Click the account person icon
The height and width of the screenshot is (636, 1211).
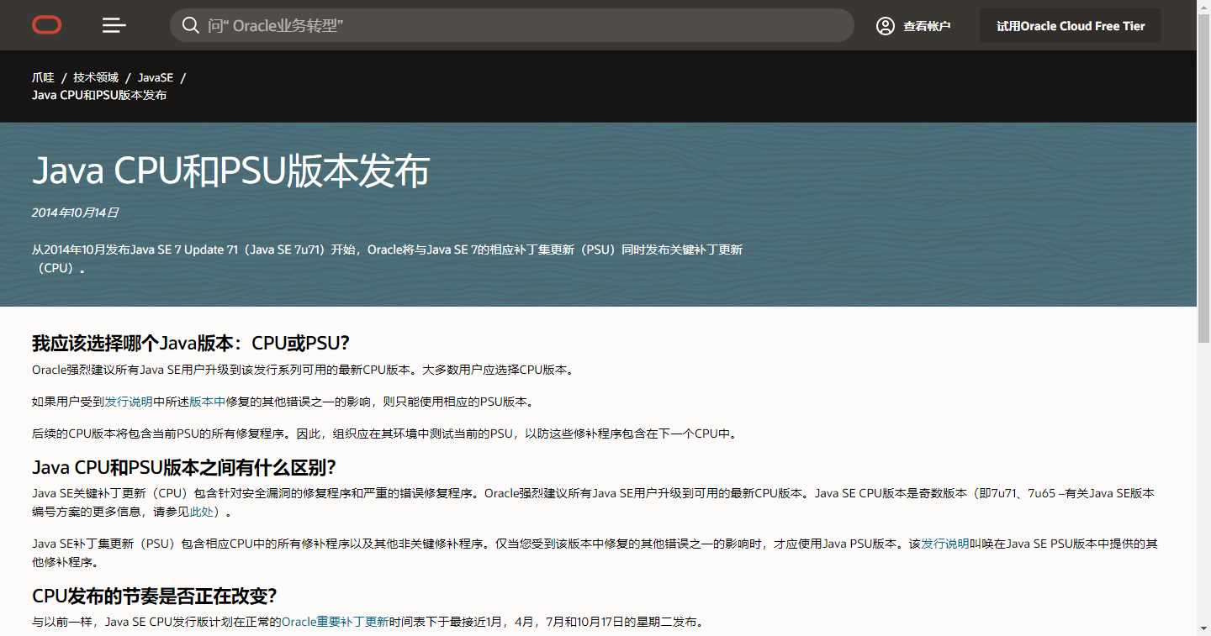point(885,26)
